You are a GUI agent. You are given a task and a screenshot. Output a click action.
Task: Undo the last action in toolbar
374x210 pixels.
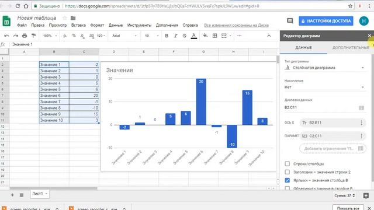coord(6,36)
